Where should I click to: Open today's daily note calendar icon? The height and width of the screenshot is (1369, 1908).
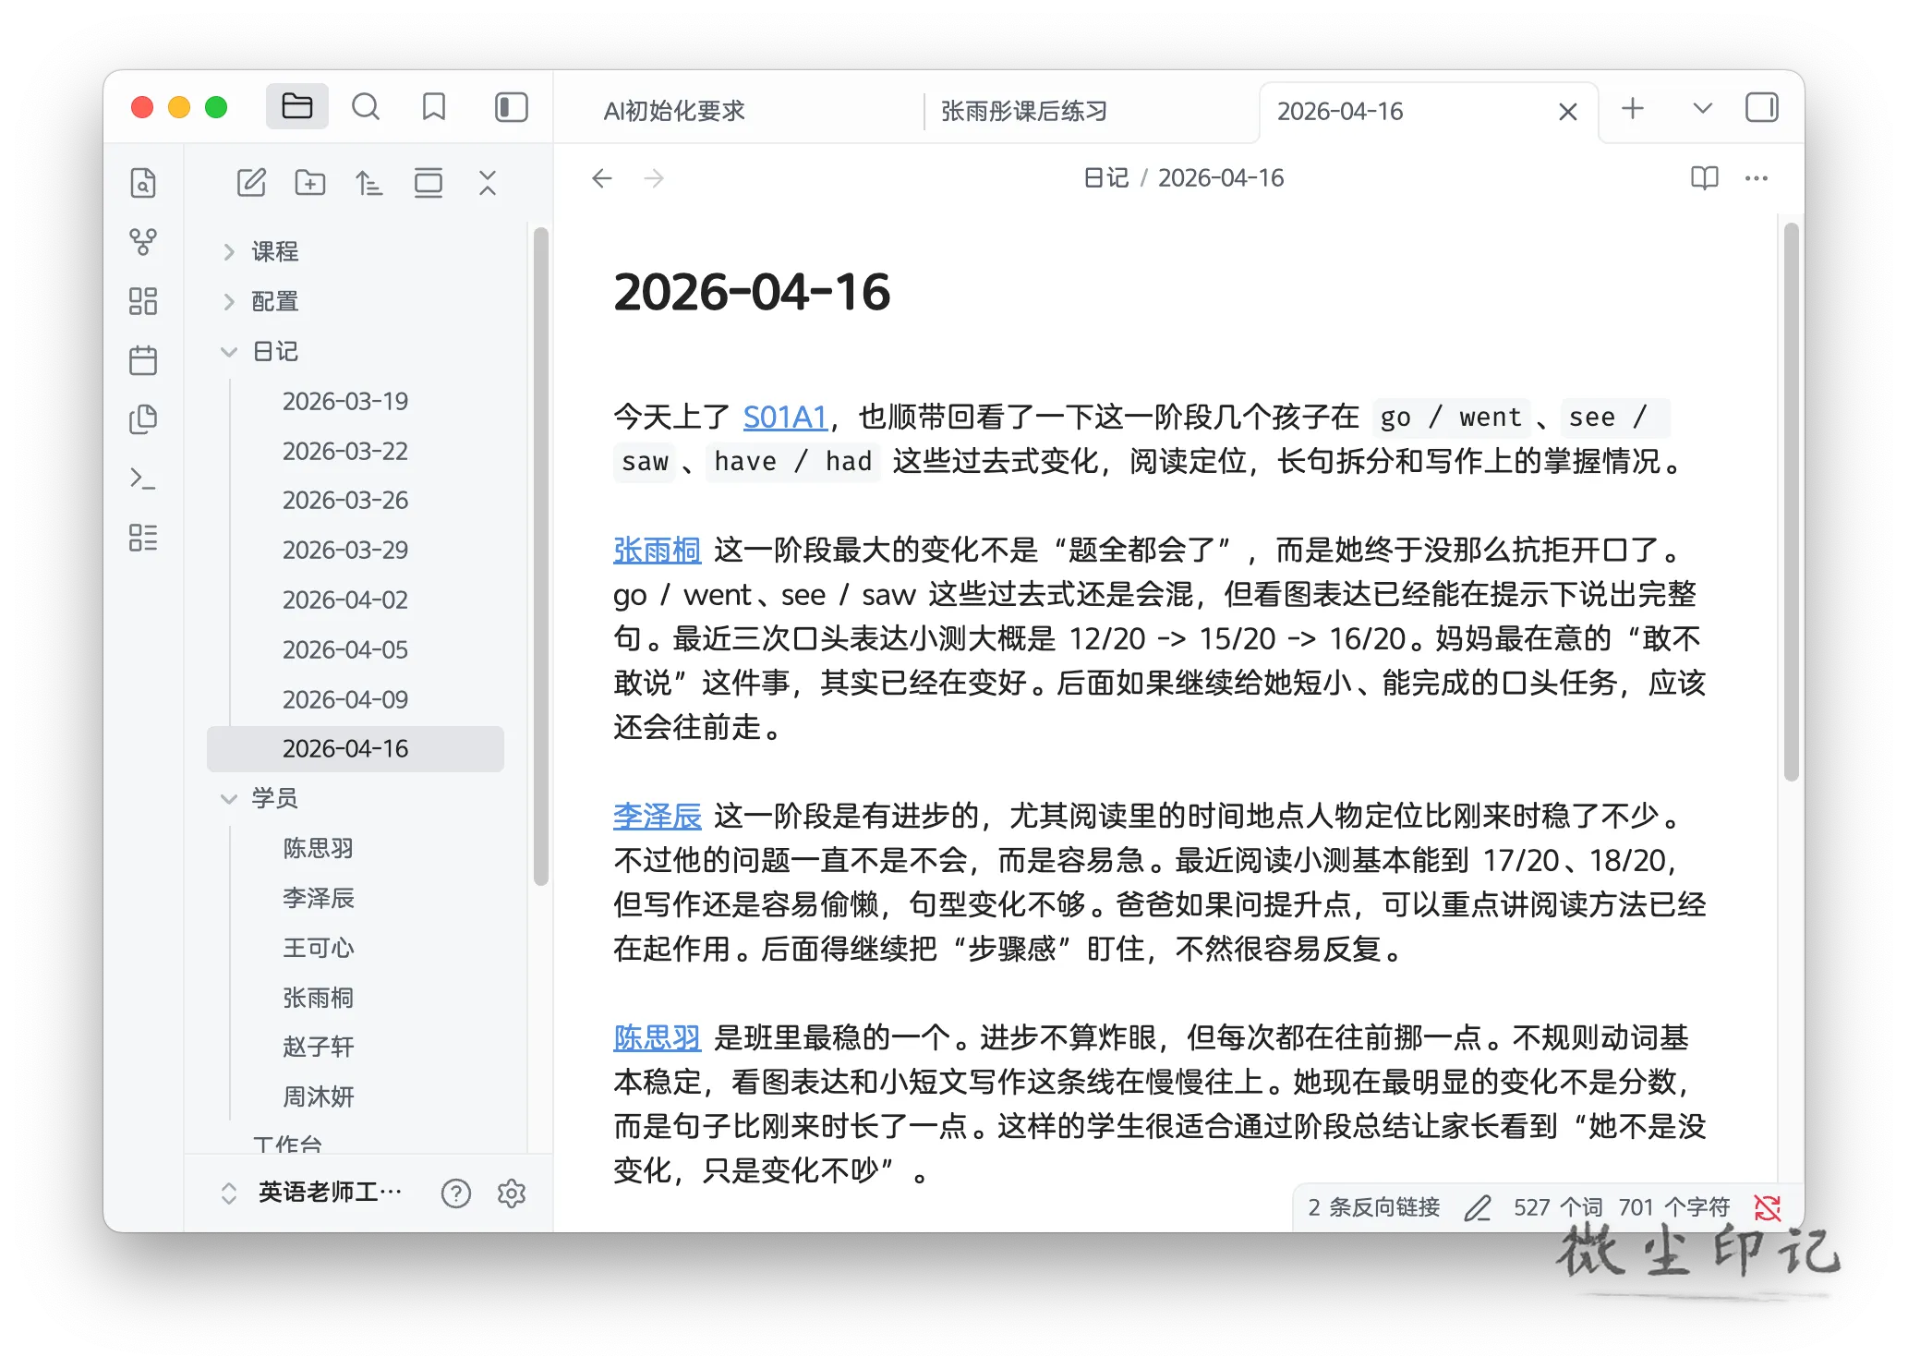point(143,360)
